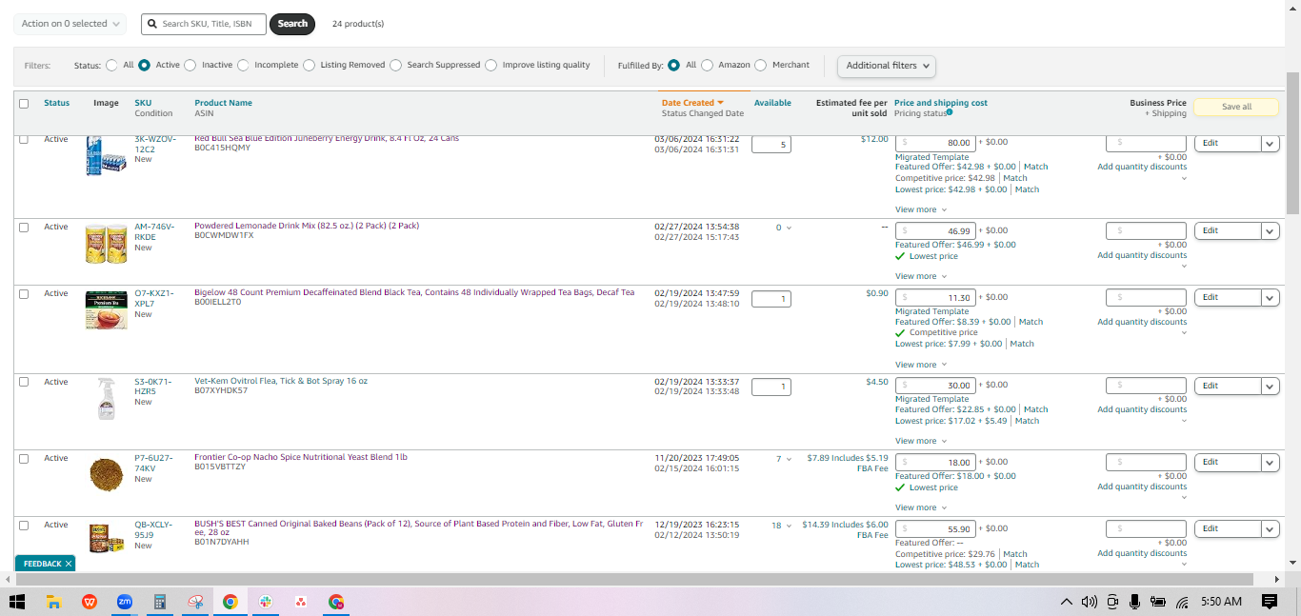The height and width of the screenshot is (616, 1301).
Task: Open the Action on 0 selected dropdown
Action: pos(70,24)
